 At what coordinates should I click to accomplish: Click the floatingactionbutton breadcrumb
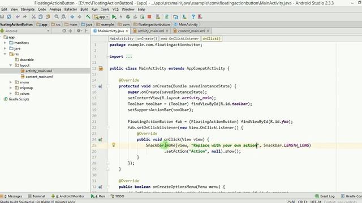click(x=152, y=24)
